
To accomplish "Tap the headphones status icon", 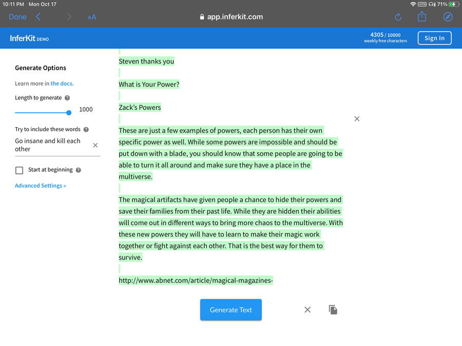I will click(432, 4).
